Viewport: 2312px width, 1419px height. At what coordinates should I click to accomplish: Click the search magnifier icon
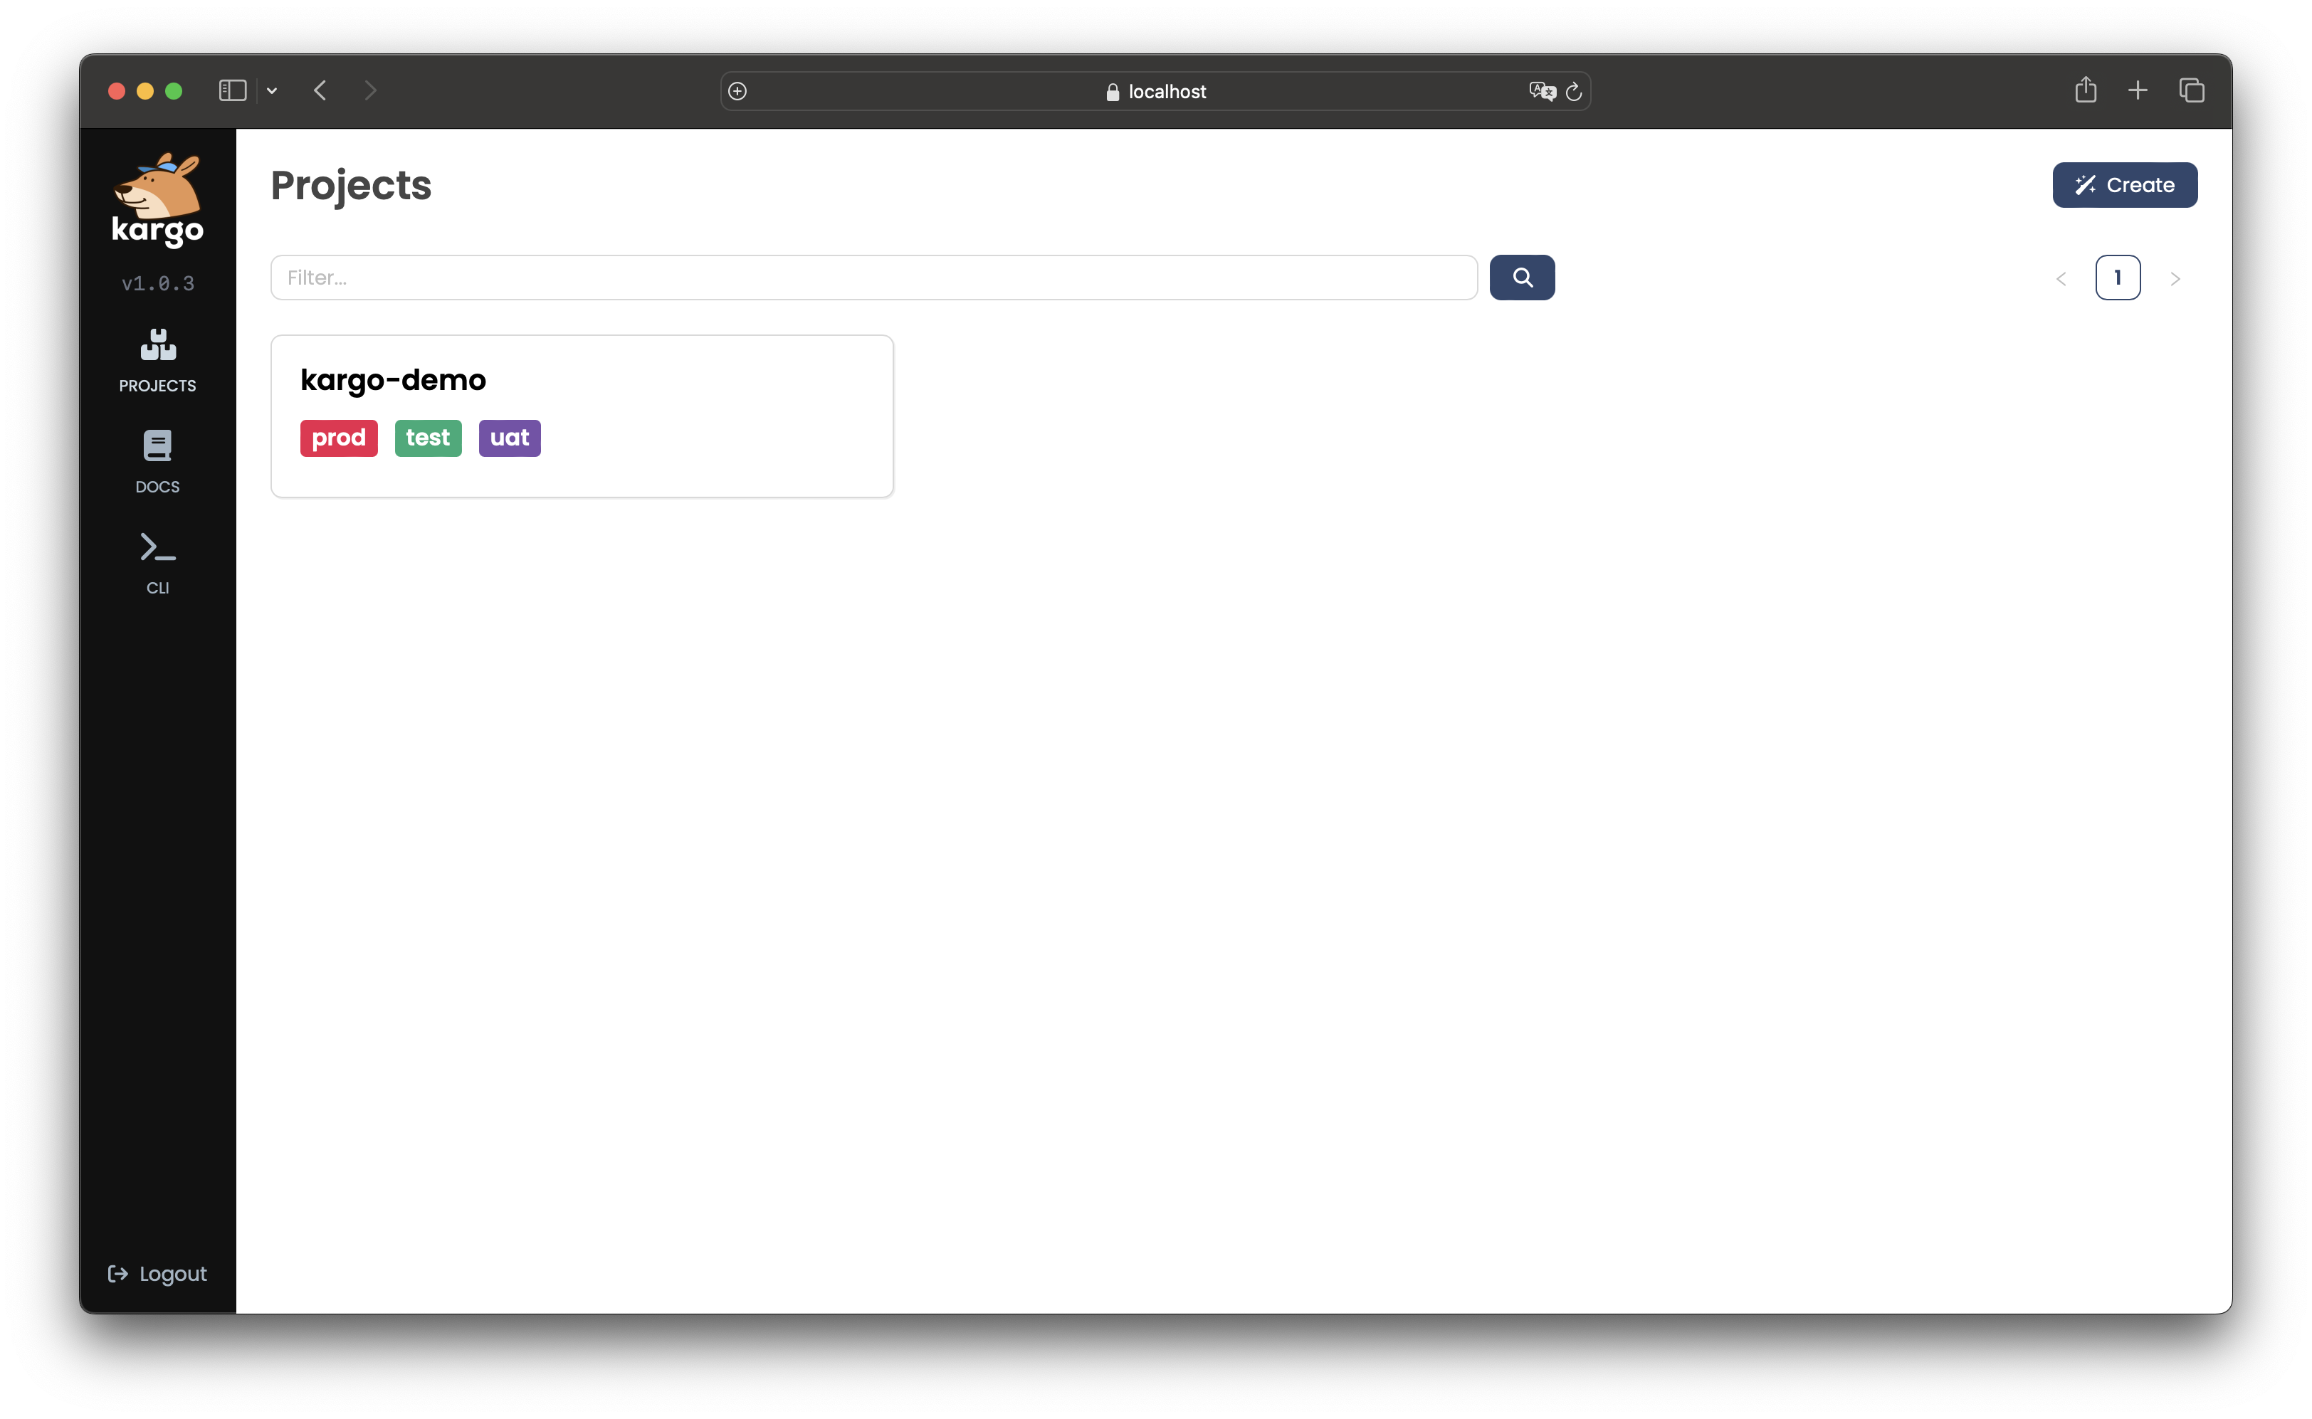[1521, 276]
